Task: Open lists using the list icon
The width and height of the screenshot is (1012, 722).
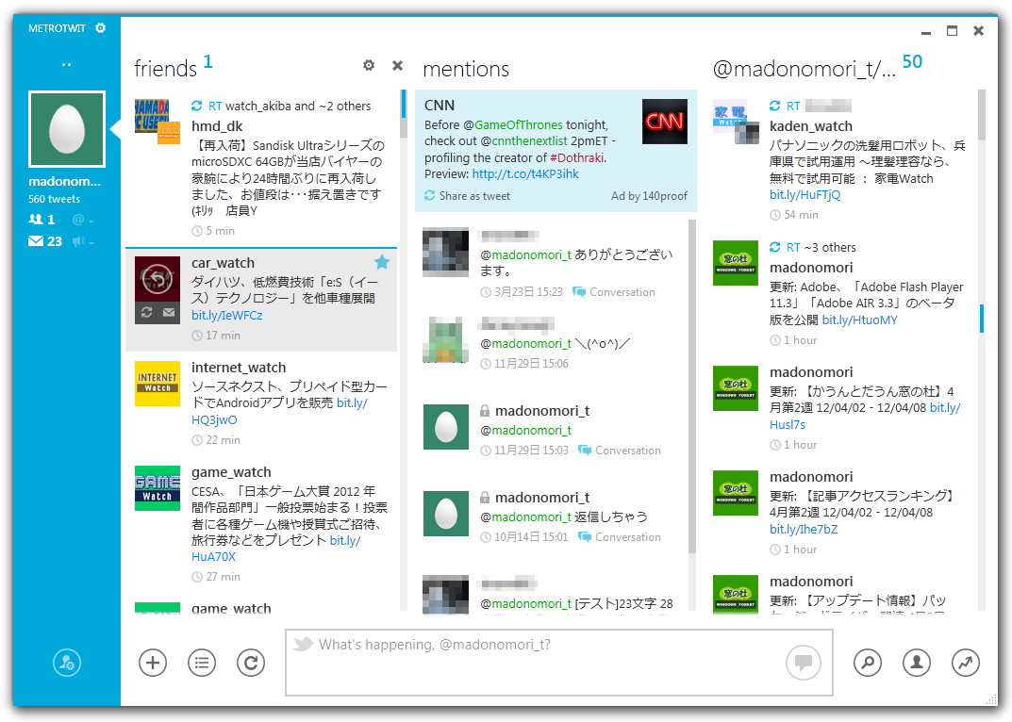Action: coord(202,663)
